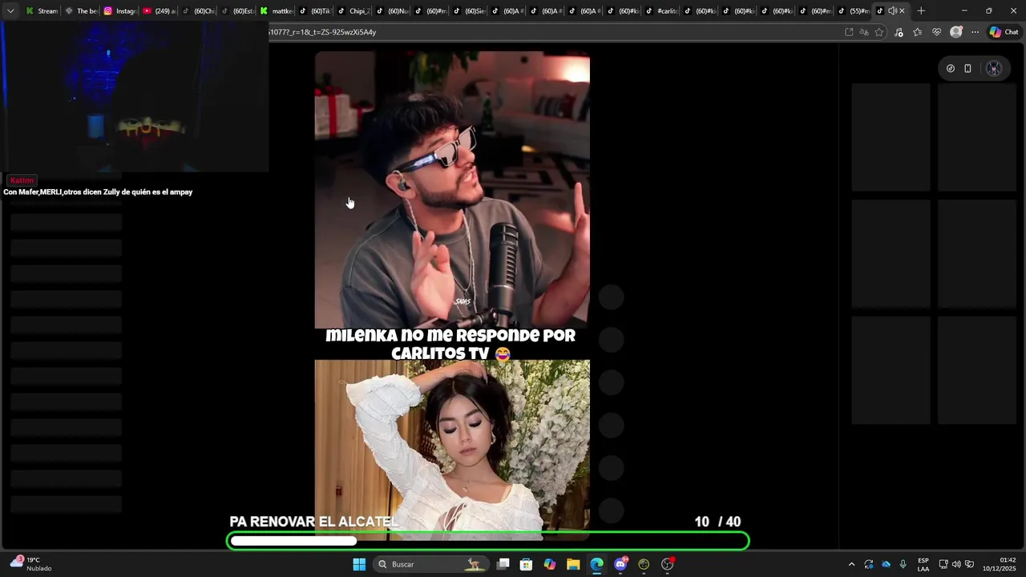Mute the active tab via speaker icon
This screenshot has width=1026, height=577.
click(892, 11)
